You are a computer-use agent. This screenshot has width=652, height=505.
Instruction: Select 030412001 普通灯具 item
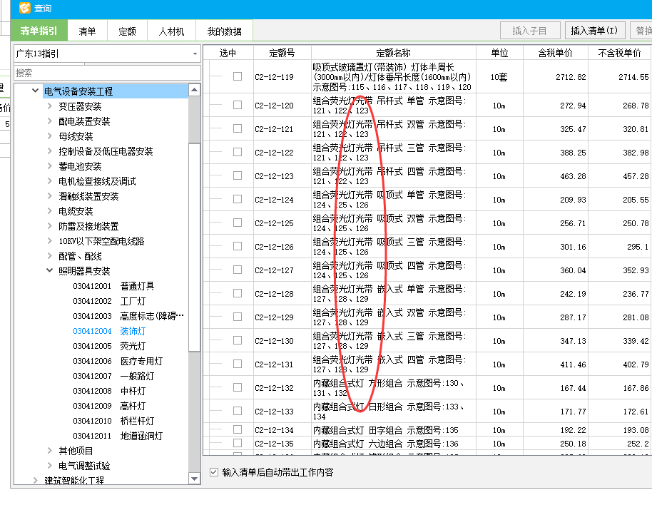pyautogui.click(x=113, y=286)
